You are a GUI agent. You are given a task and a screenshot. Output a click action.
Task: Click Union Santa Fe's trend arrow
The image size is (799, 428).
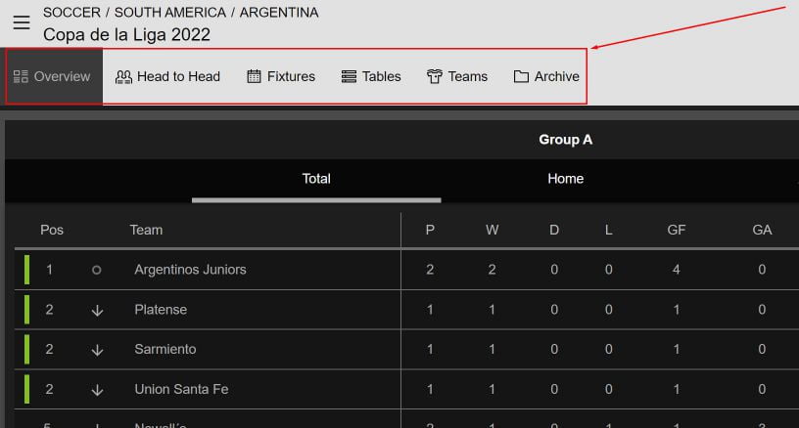(x=97, y=390)
